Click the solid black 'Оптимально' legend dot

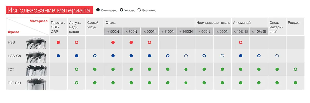[98, 10]
